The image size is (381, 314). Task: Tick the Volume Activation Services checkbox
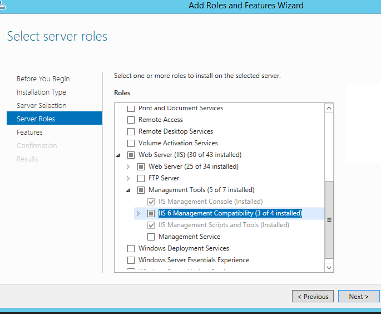(131, 143)
